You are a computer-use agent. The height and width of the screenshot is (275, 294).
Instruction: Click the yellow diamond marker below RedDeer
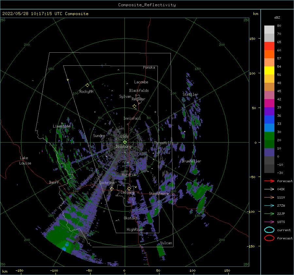(135, 106)
